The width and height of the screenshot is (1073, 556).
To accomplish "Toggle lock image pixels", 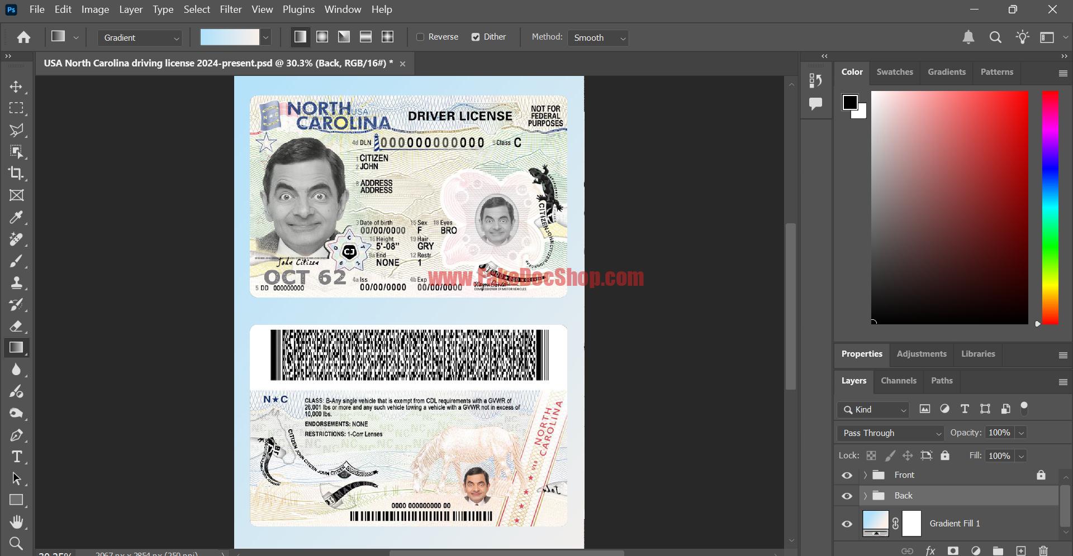I will pos(890,456).
